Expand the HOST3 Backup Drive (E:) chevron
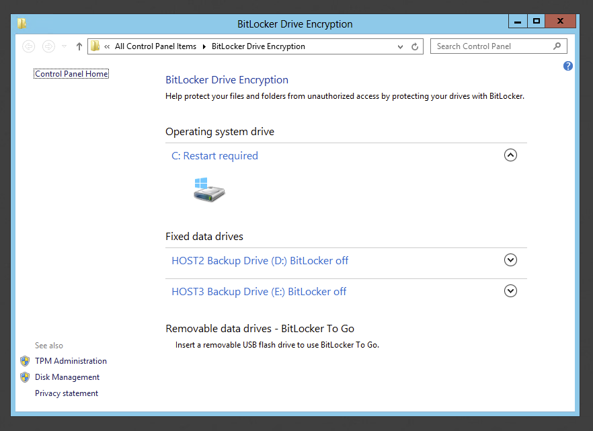Image resolution: width=593 pixels, height=431 pixels. (510, 291)
